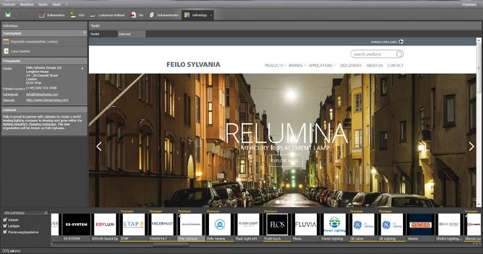Open the CONTACT website link
Image resolution: width=483 pixels, height=254 pixels.
coord(395,65)
